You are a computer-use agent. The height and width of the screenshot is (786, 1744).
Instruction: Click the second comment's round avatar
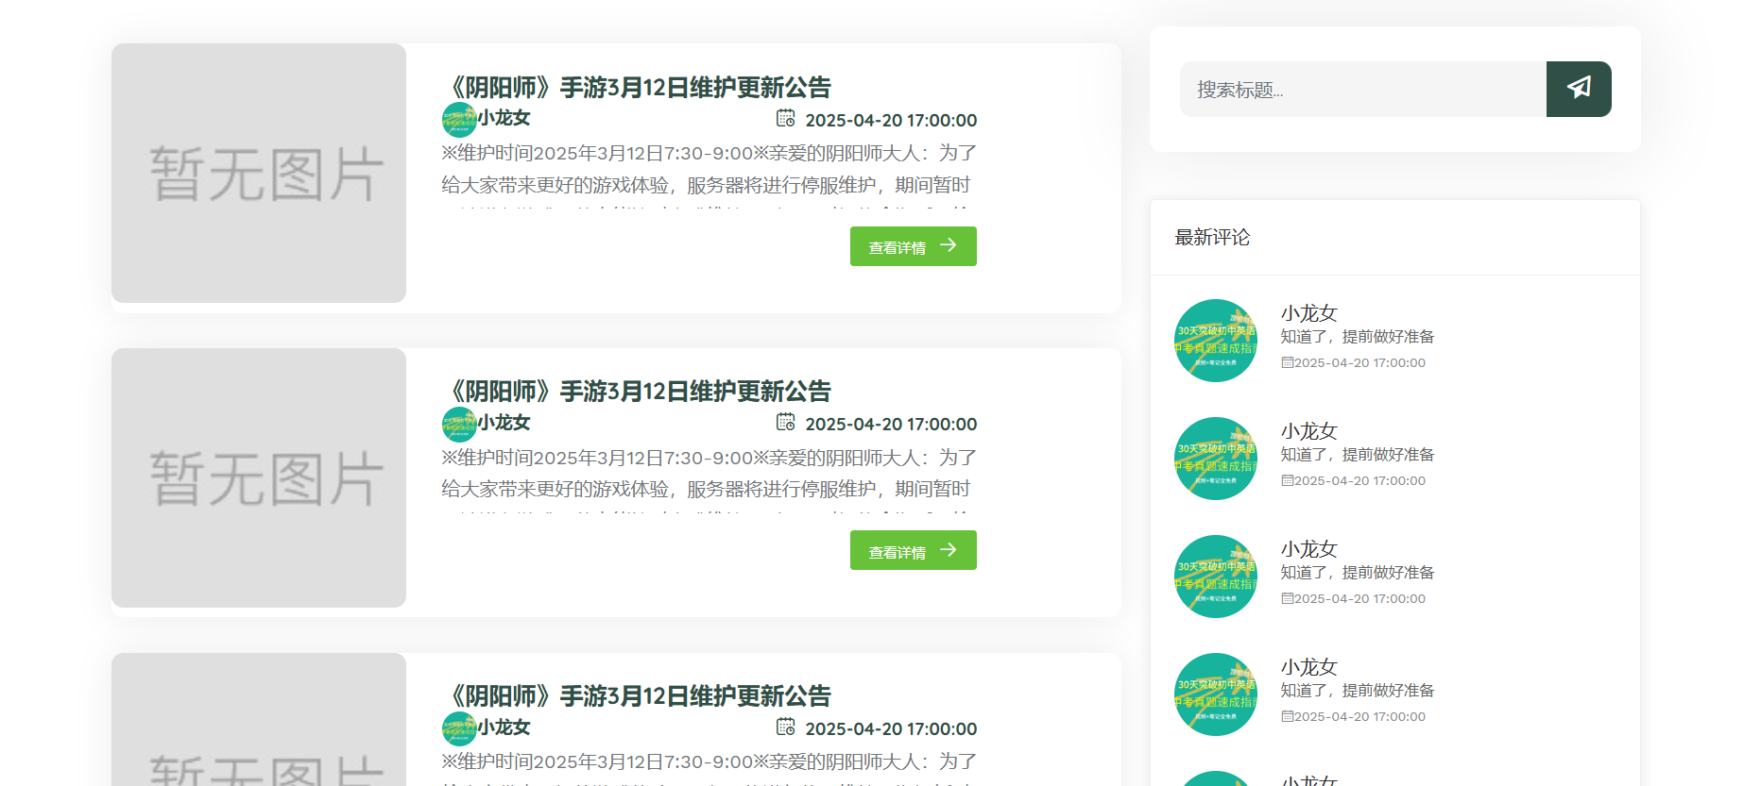coord(1216,459)
